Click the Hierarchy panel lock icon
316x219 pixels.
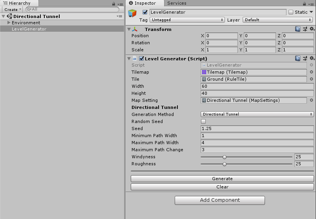[114, 4]
